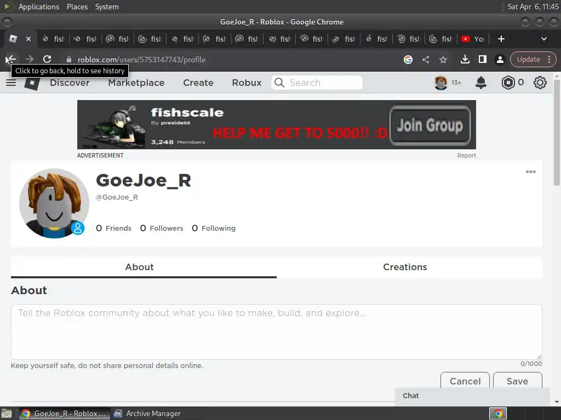Click the share page icon
The height and width of the screenshot is (420, 561).
(425, 60)
